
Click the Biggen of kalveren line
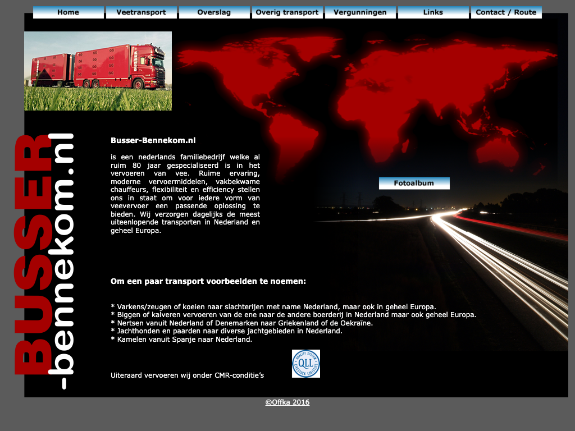coord(293,315)
